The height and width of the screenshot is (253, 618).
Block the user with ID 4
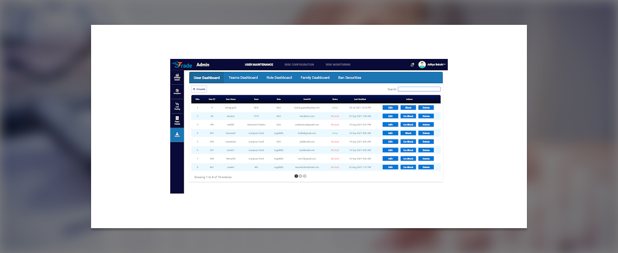click(408, 108)
